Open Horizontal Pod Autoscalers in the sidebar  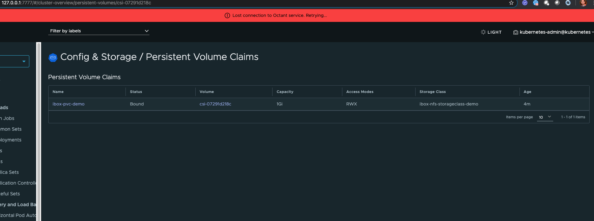pyautogui.click(x=18, y=215)
